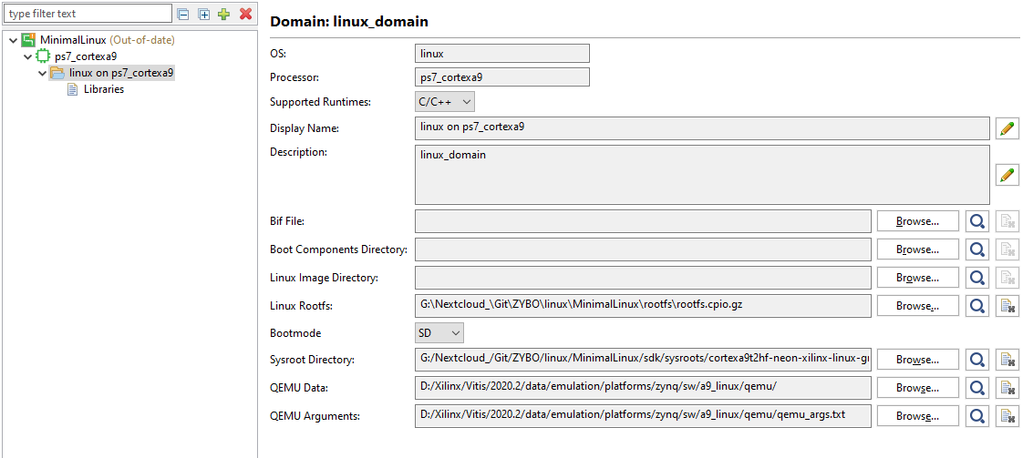This screenshot has height=458, width=1033.
Task: Click the QEMU Arguments path field
Action: click(x=643, y=416)
